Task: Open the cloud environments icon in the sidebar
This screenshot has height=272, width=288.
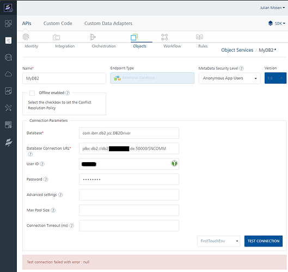Action: [x=8, y=74]
